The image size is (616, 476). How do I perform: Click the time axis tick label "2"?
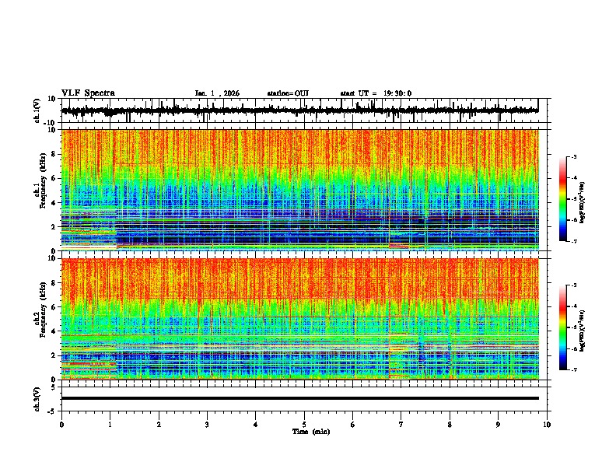[x=159, y=425]
